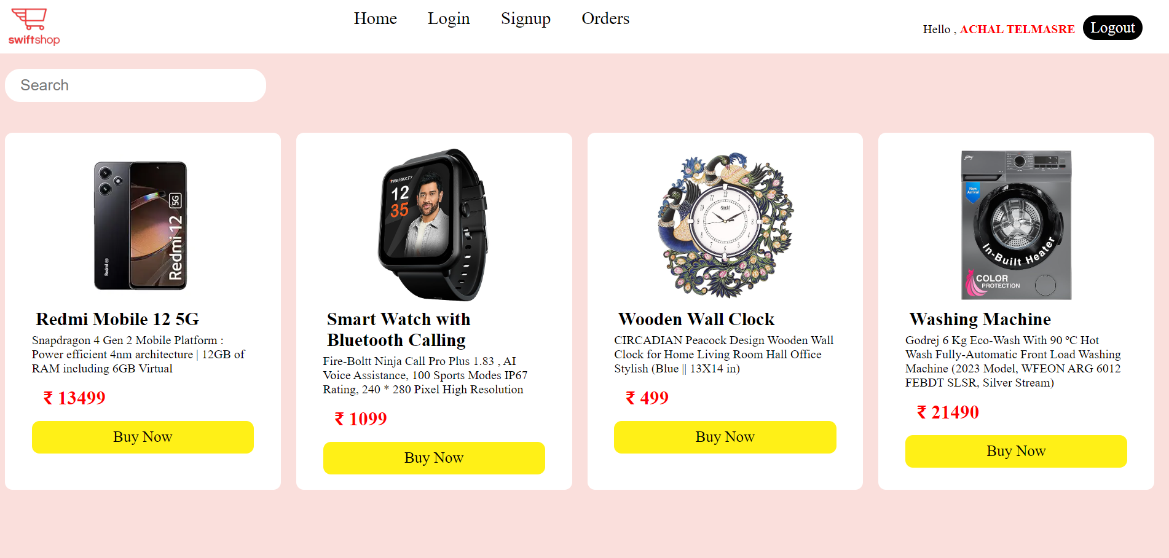The width and height of the screenshot is (1169, 558).
Task: Open the Signup page
Action: [x=525, y=19]
